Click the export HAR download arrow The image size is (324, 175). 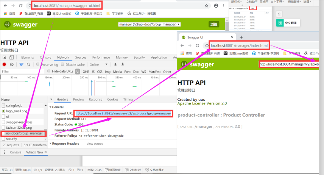[123, 64]
